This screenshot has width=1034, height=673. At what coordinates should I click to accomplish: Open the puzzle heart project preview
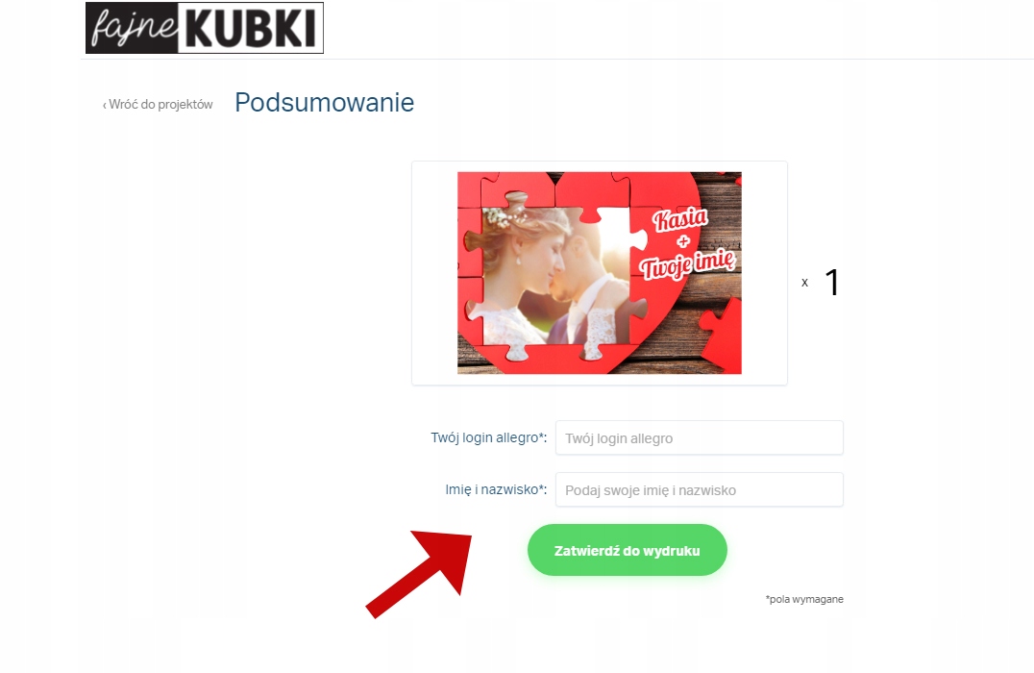600,273
